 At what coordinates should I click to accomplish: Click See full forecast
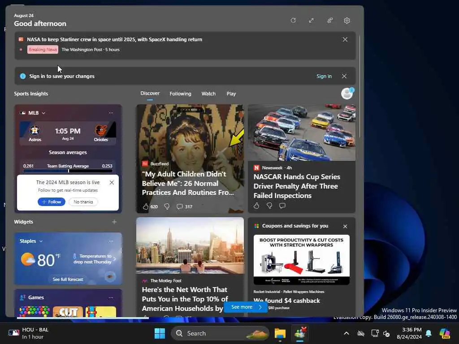(x=68, y=279)
